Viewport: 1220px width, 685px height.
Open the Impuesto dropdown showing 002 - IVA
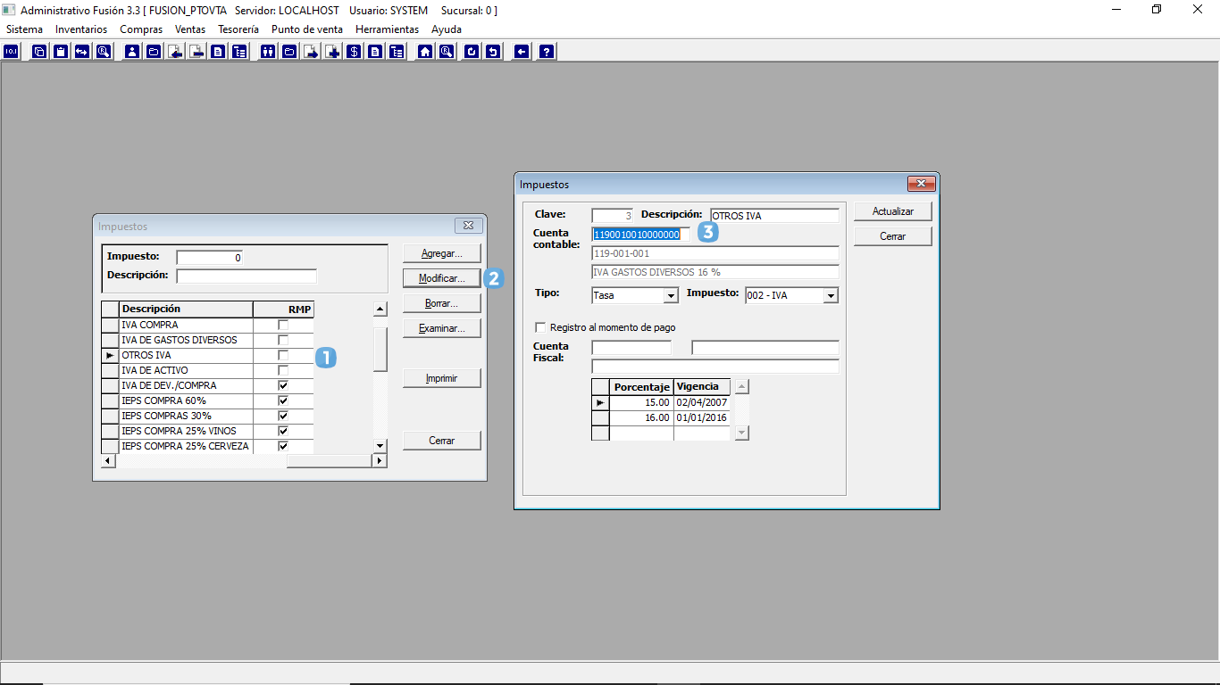point(831,295)
